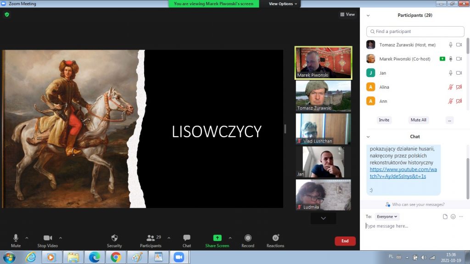Expand the View Options dropdown
This screenshot has height=264, width=470.
click(x=283, y=4)
